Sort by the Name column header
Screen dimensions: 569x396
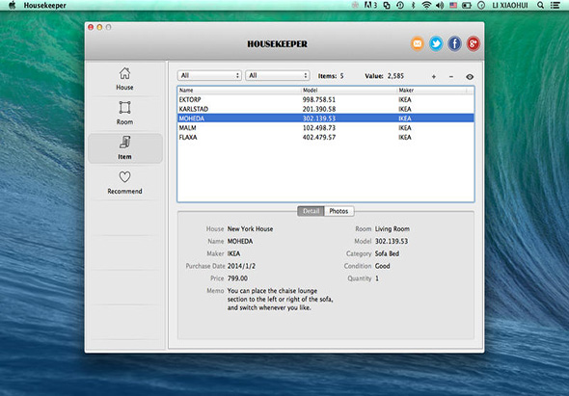click(x=239, y=90)
